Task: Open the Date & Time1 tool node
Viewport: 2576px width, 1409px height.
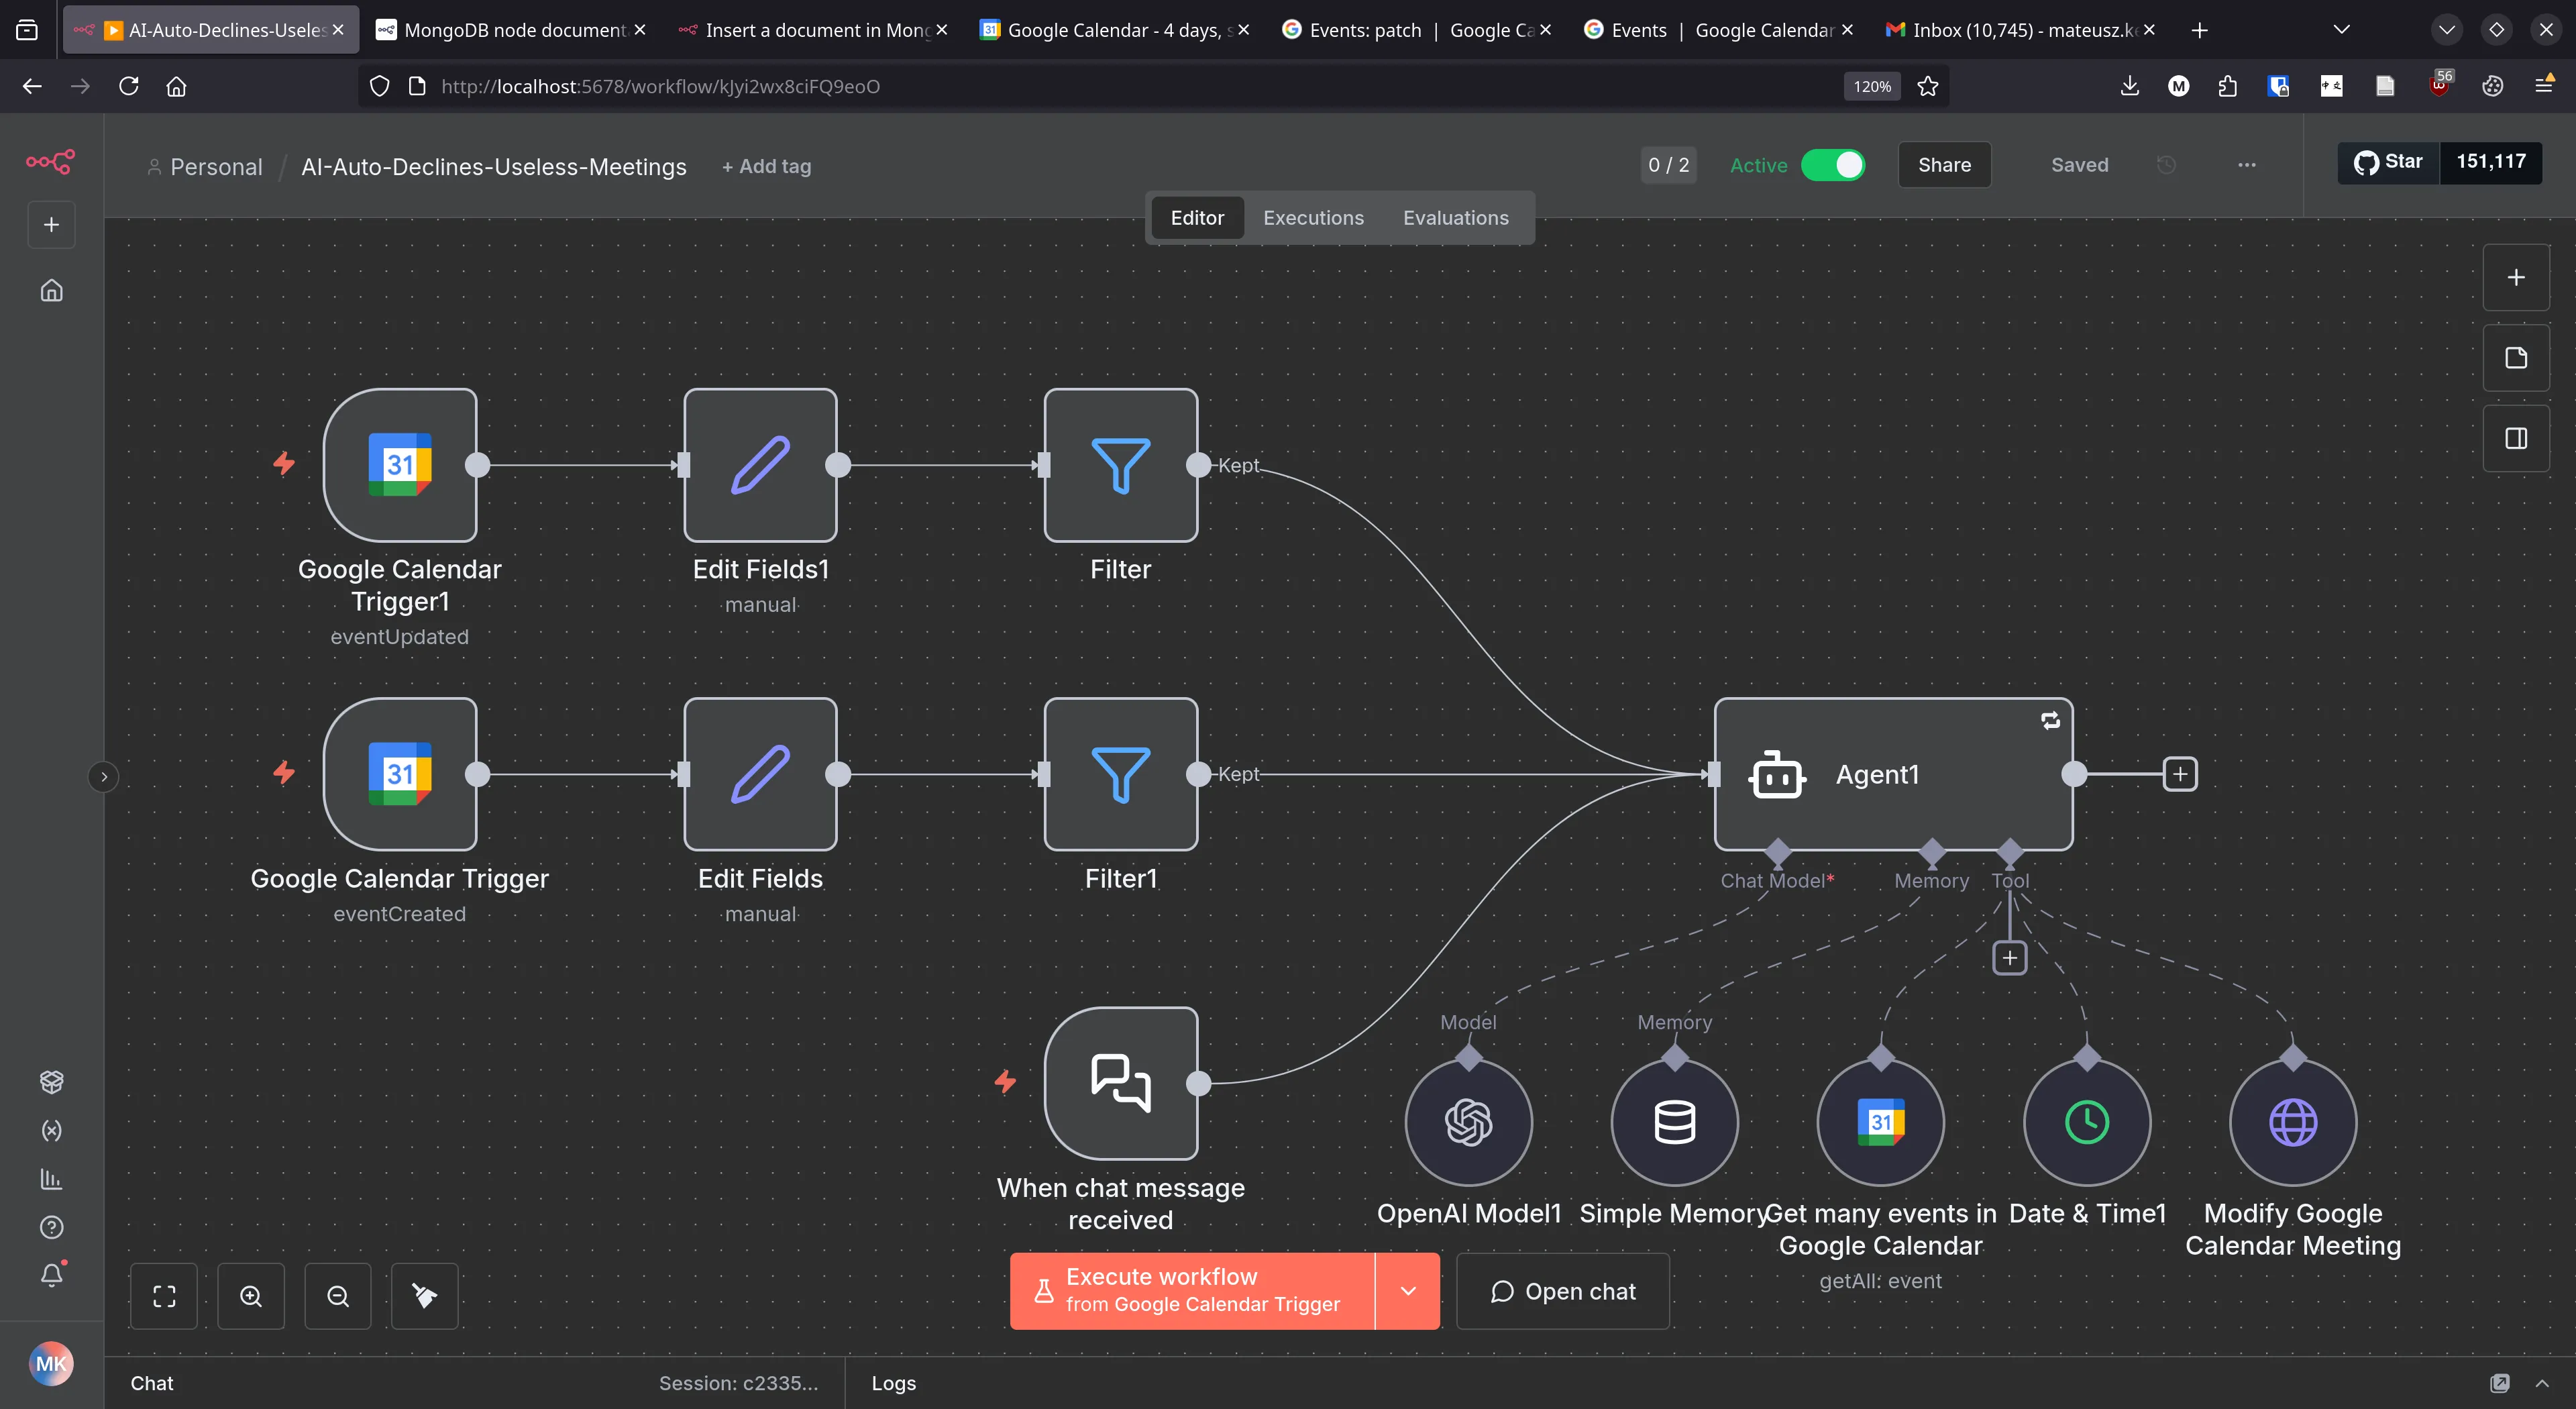Action: (2087, 1122)
